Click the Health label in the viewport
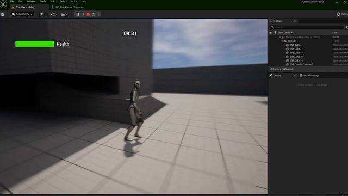This screenshot has height=196, width=348. click(x=63, y=44)
